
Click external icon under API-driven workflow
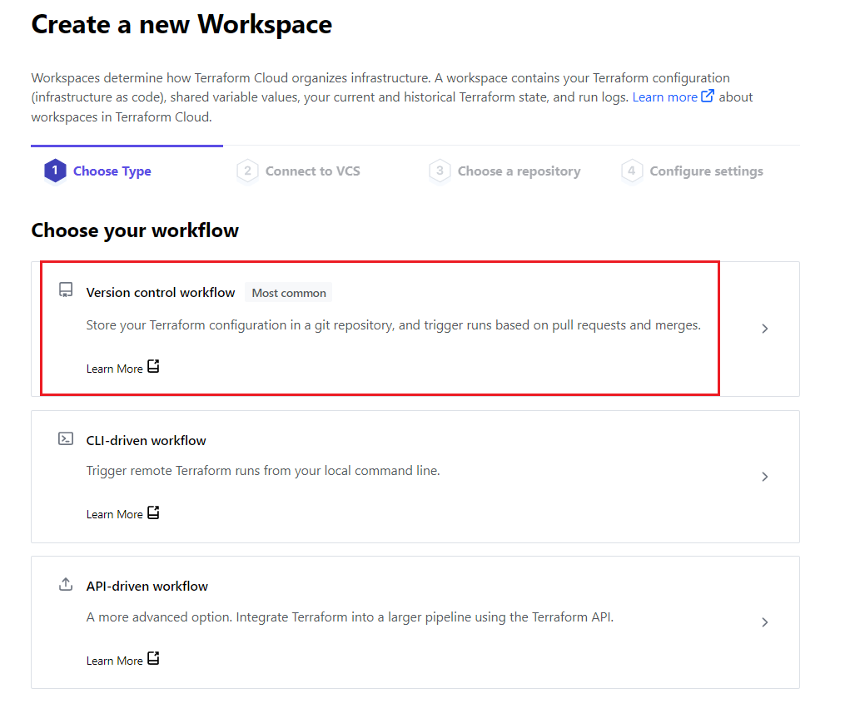(x=153, y=658)
